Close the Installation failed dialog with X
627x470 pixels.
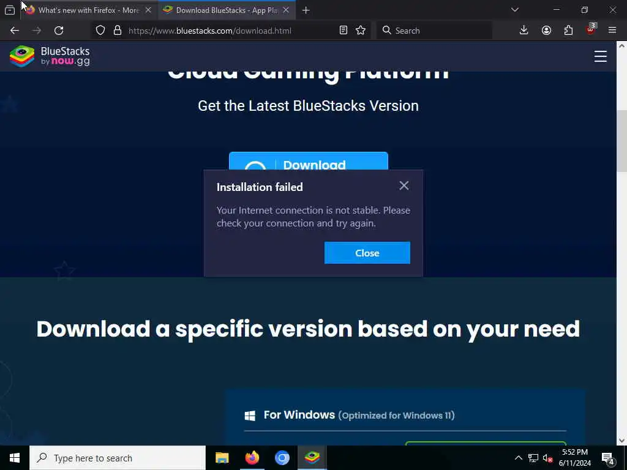(x=404, y=185)
